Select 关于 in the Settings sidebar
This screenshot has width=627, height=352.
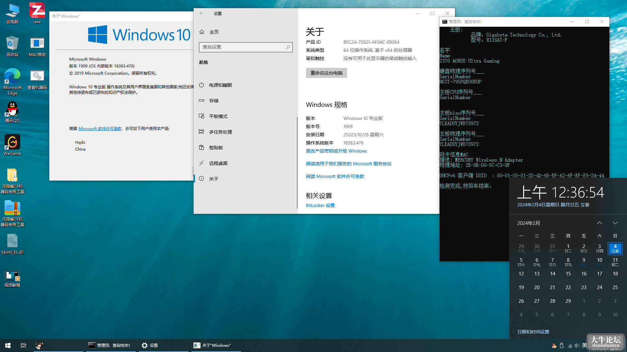click(x=246, y=179)
